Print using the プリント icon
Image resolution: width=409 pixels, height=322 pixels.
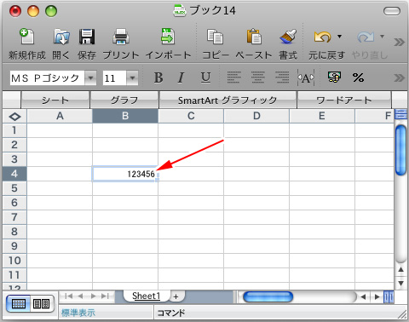(121, 37)
